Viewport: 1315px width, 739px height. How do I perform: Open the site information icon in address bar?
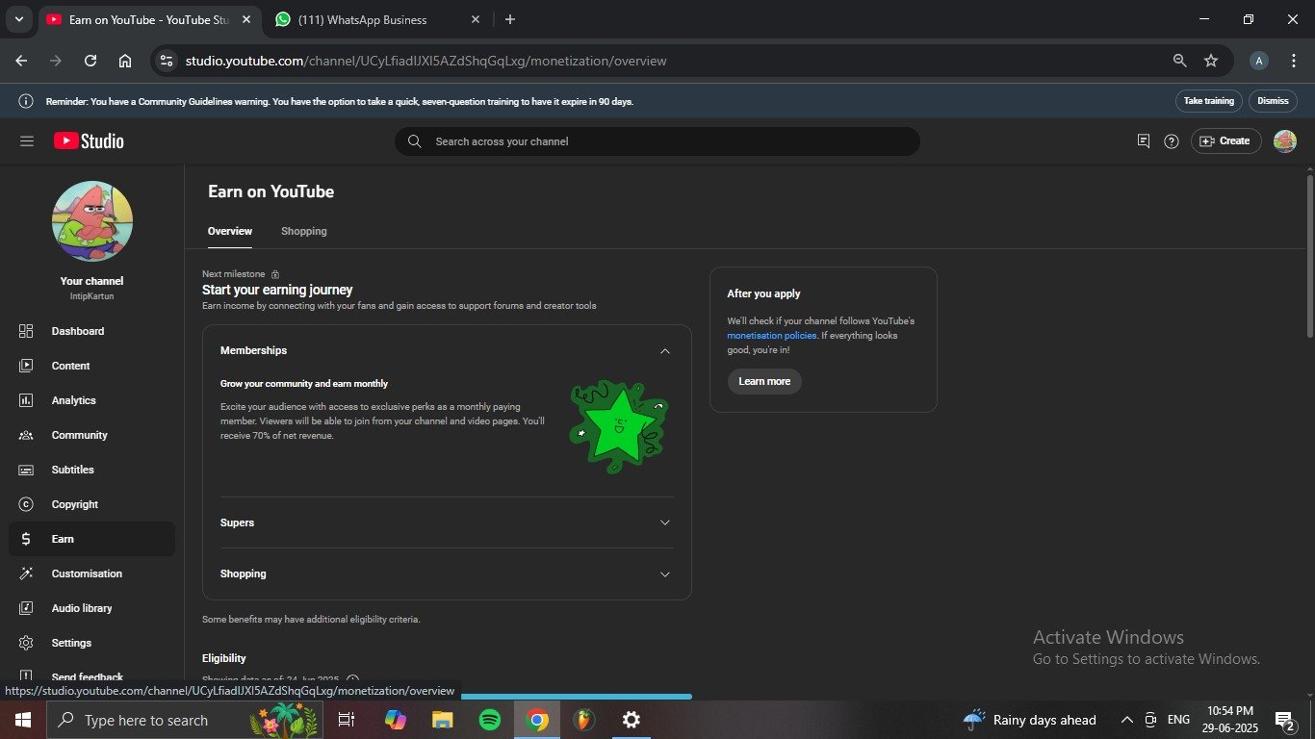pos(167,61)
